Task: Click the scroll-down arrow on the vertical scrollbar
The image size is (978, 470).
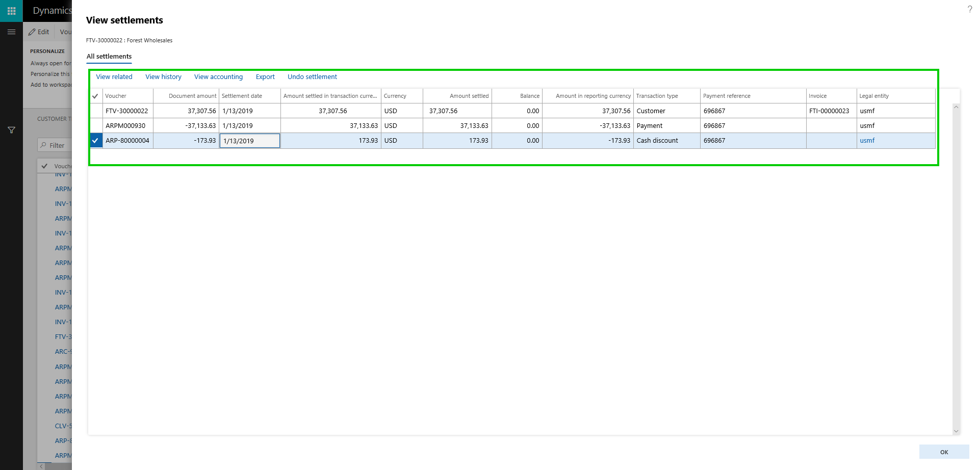Action: click(956, 431)
